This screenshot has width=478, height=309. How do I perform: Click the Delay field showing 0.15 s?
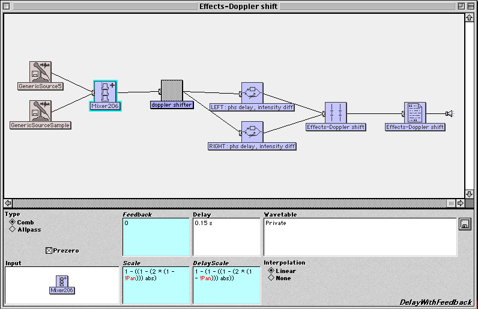(x=226, y=237)
